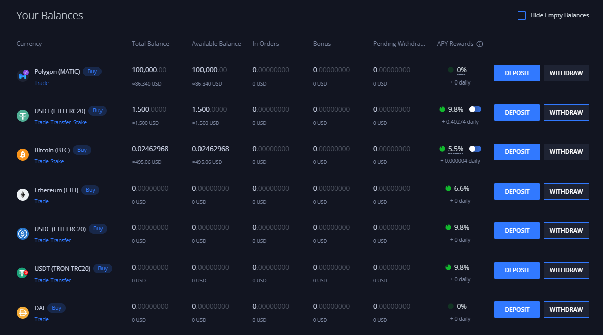Screen dimensions: 603x335
Task: Click the Polygon MATIC coin icon
Action: (23, 76)
